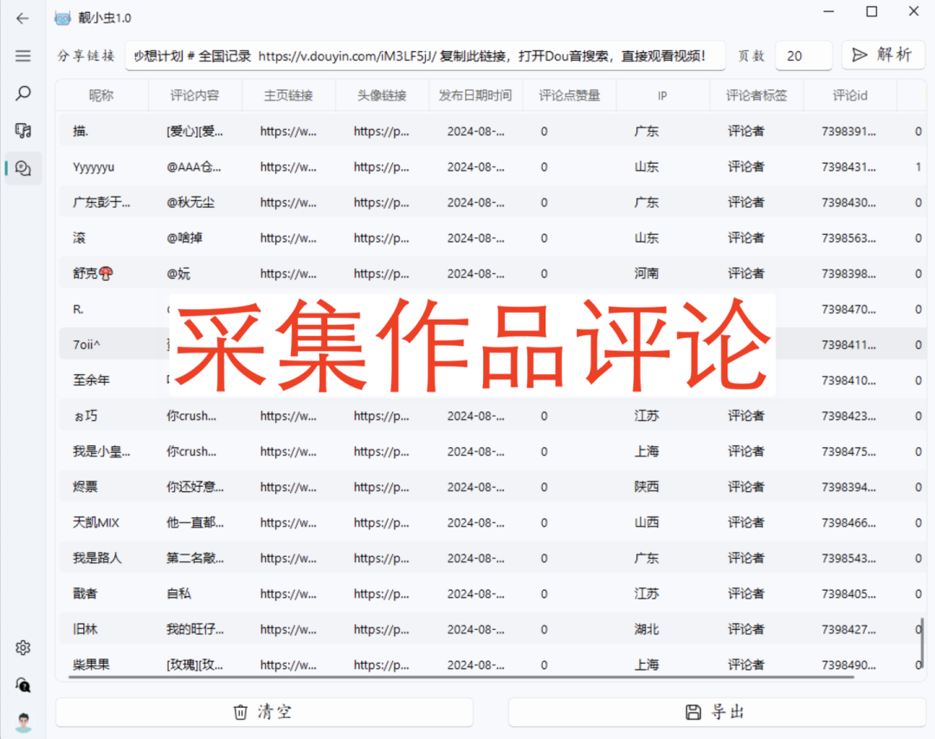Click the trash icon on the 清空 button

point(241,711)
